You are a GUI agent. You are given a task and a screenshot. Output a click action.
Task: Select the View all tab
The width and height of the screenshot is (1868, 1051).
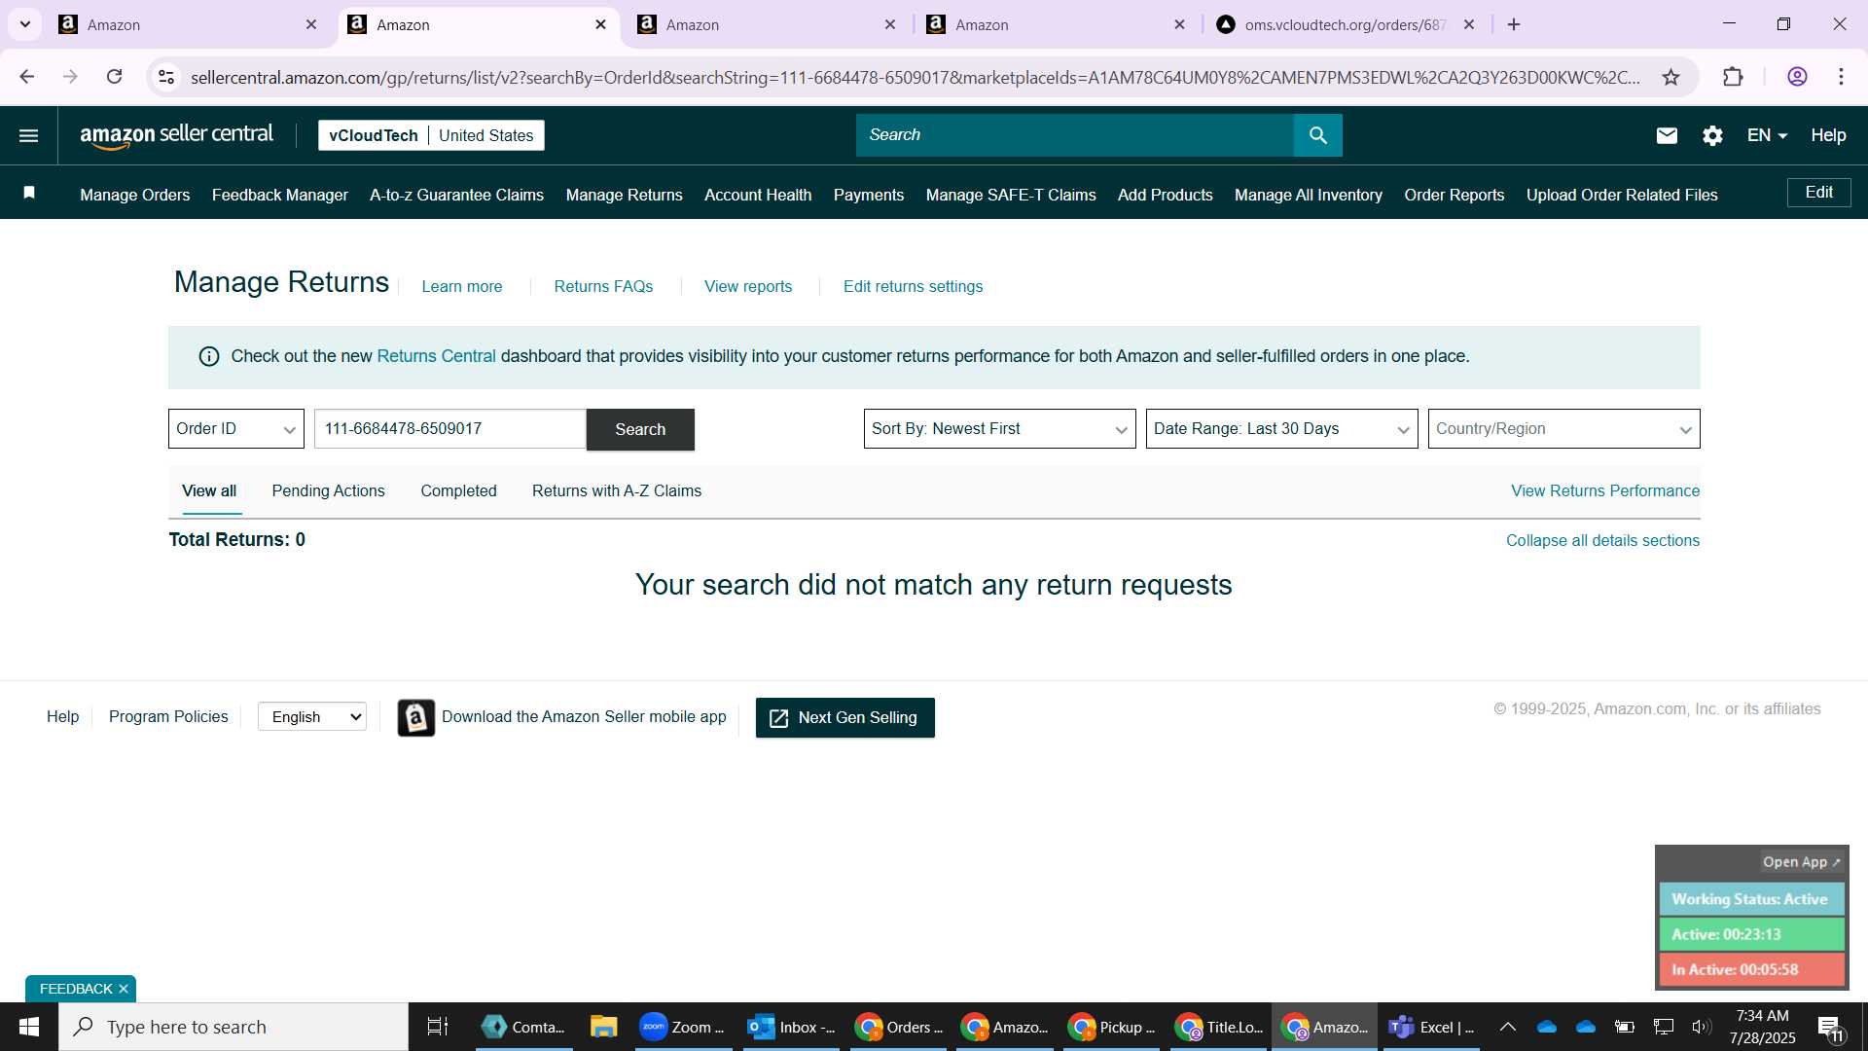pos(209,491)
